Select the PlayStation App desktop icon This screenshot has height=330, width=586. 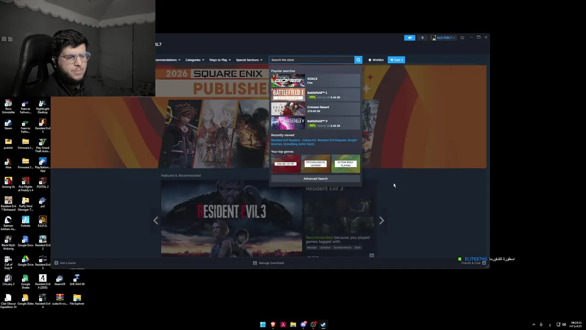point(43,165)
